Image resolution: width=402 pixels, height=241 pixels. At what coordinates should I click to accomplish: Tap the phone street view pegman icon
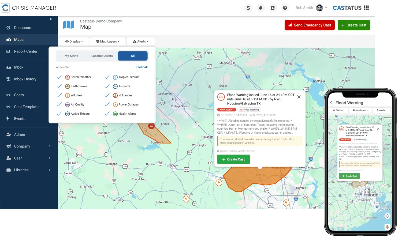tap(387, 227)
